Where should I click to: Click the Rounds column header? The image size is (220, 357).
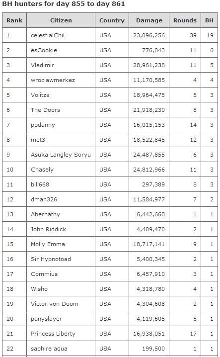[x=185, y=20]
